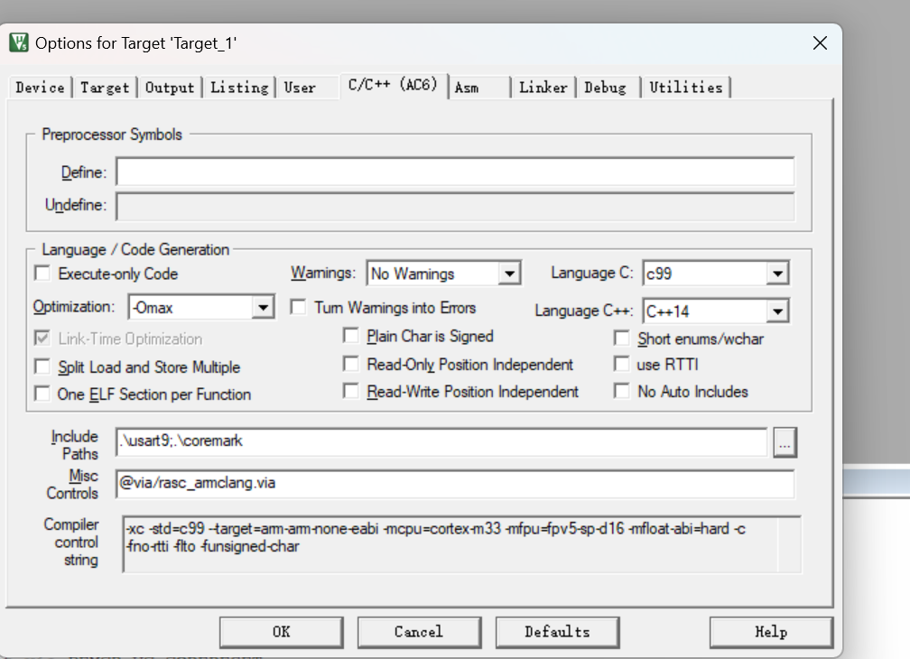Image resolution: width=910 pixels, height=659 pixels.
Task: Click the Include Paths text field
Action: (x=441, y=442)
